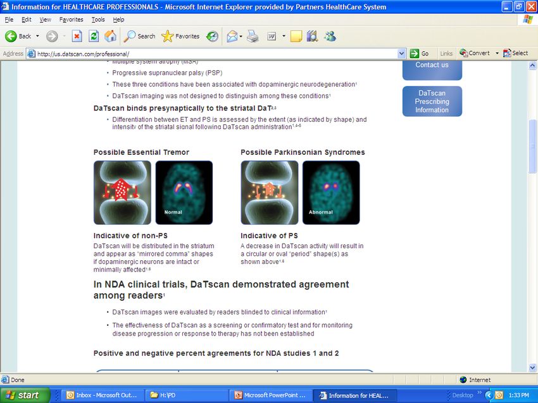The width and height of the screenshot is (538, 403).
Task: Launch the Messenger people icon
Action: [330, 36]
